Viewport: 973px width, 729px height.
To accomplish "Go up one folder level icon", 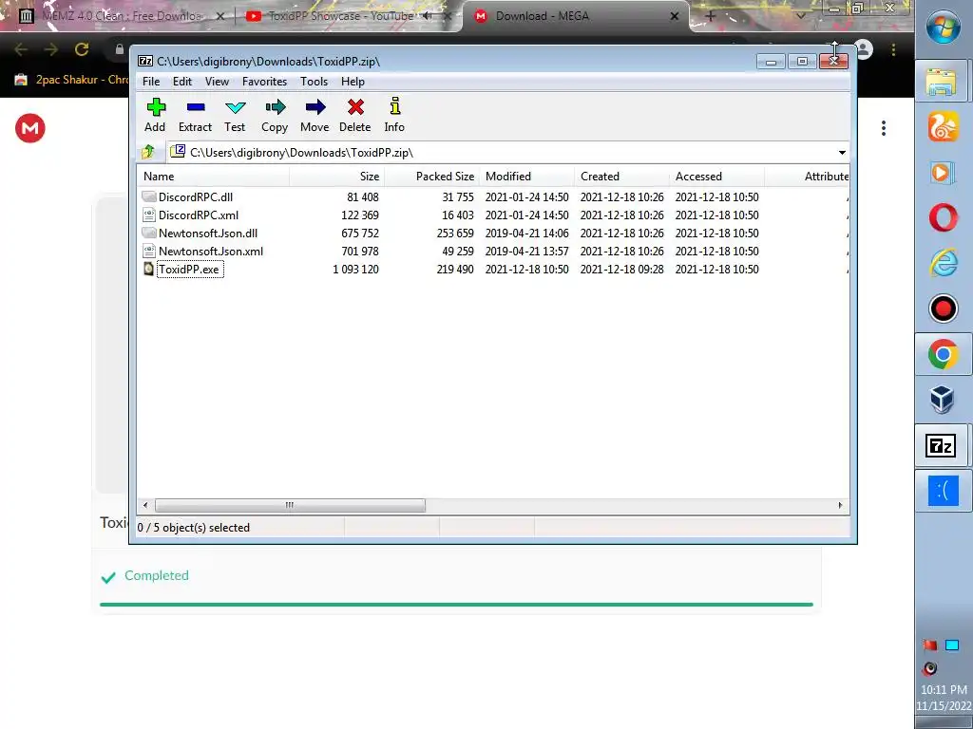I will tap(147, 152).
